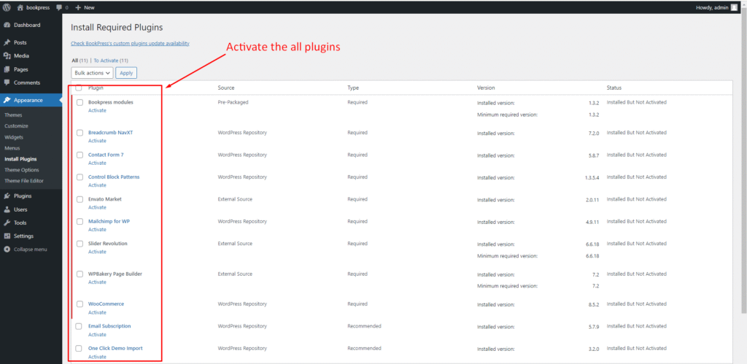
Task: Click the plus New icon in admin bar
Action: click(x=78, y=7)
